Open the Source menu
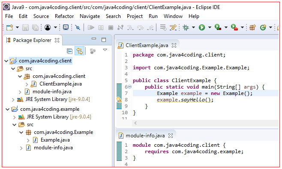 41,16
